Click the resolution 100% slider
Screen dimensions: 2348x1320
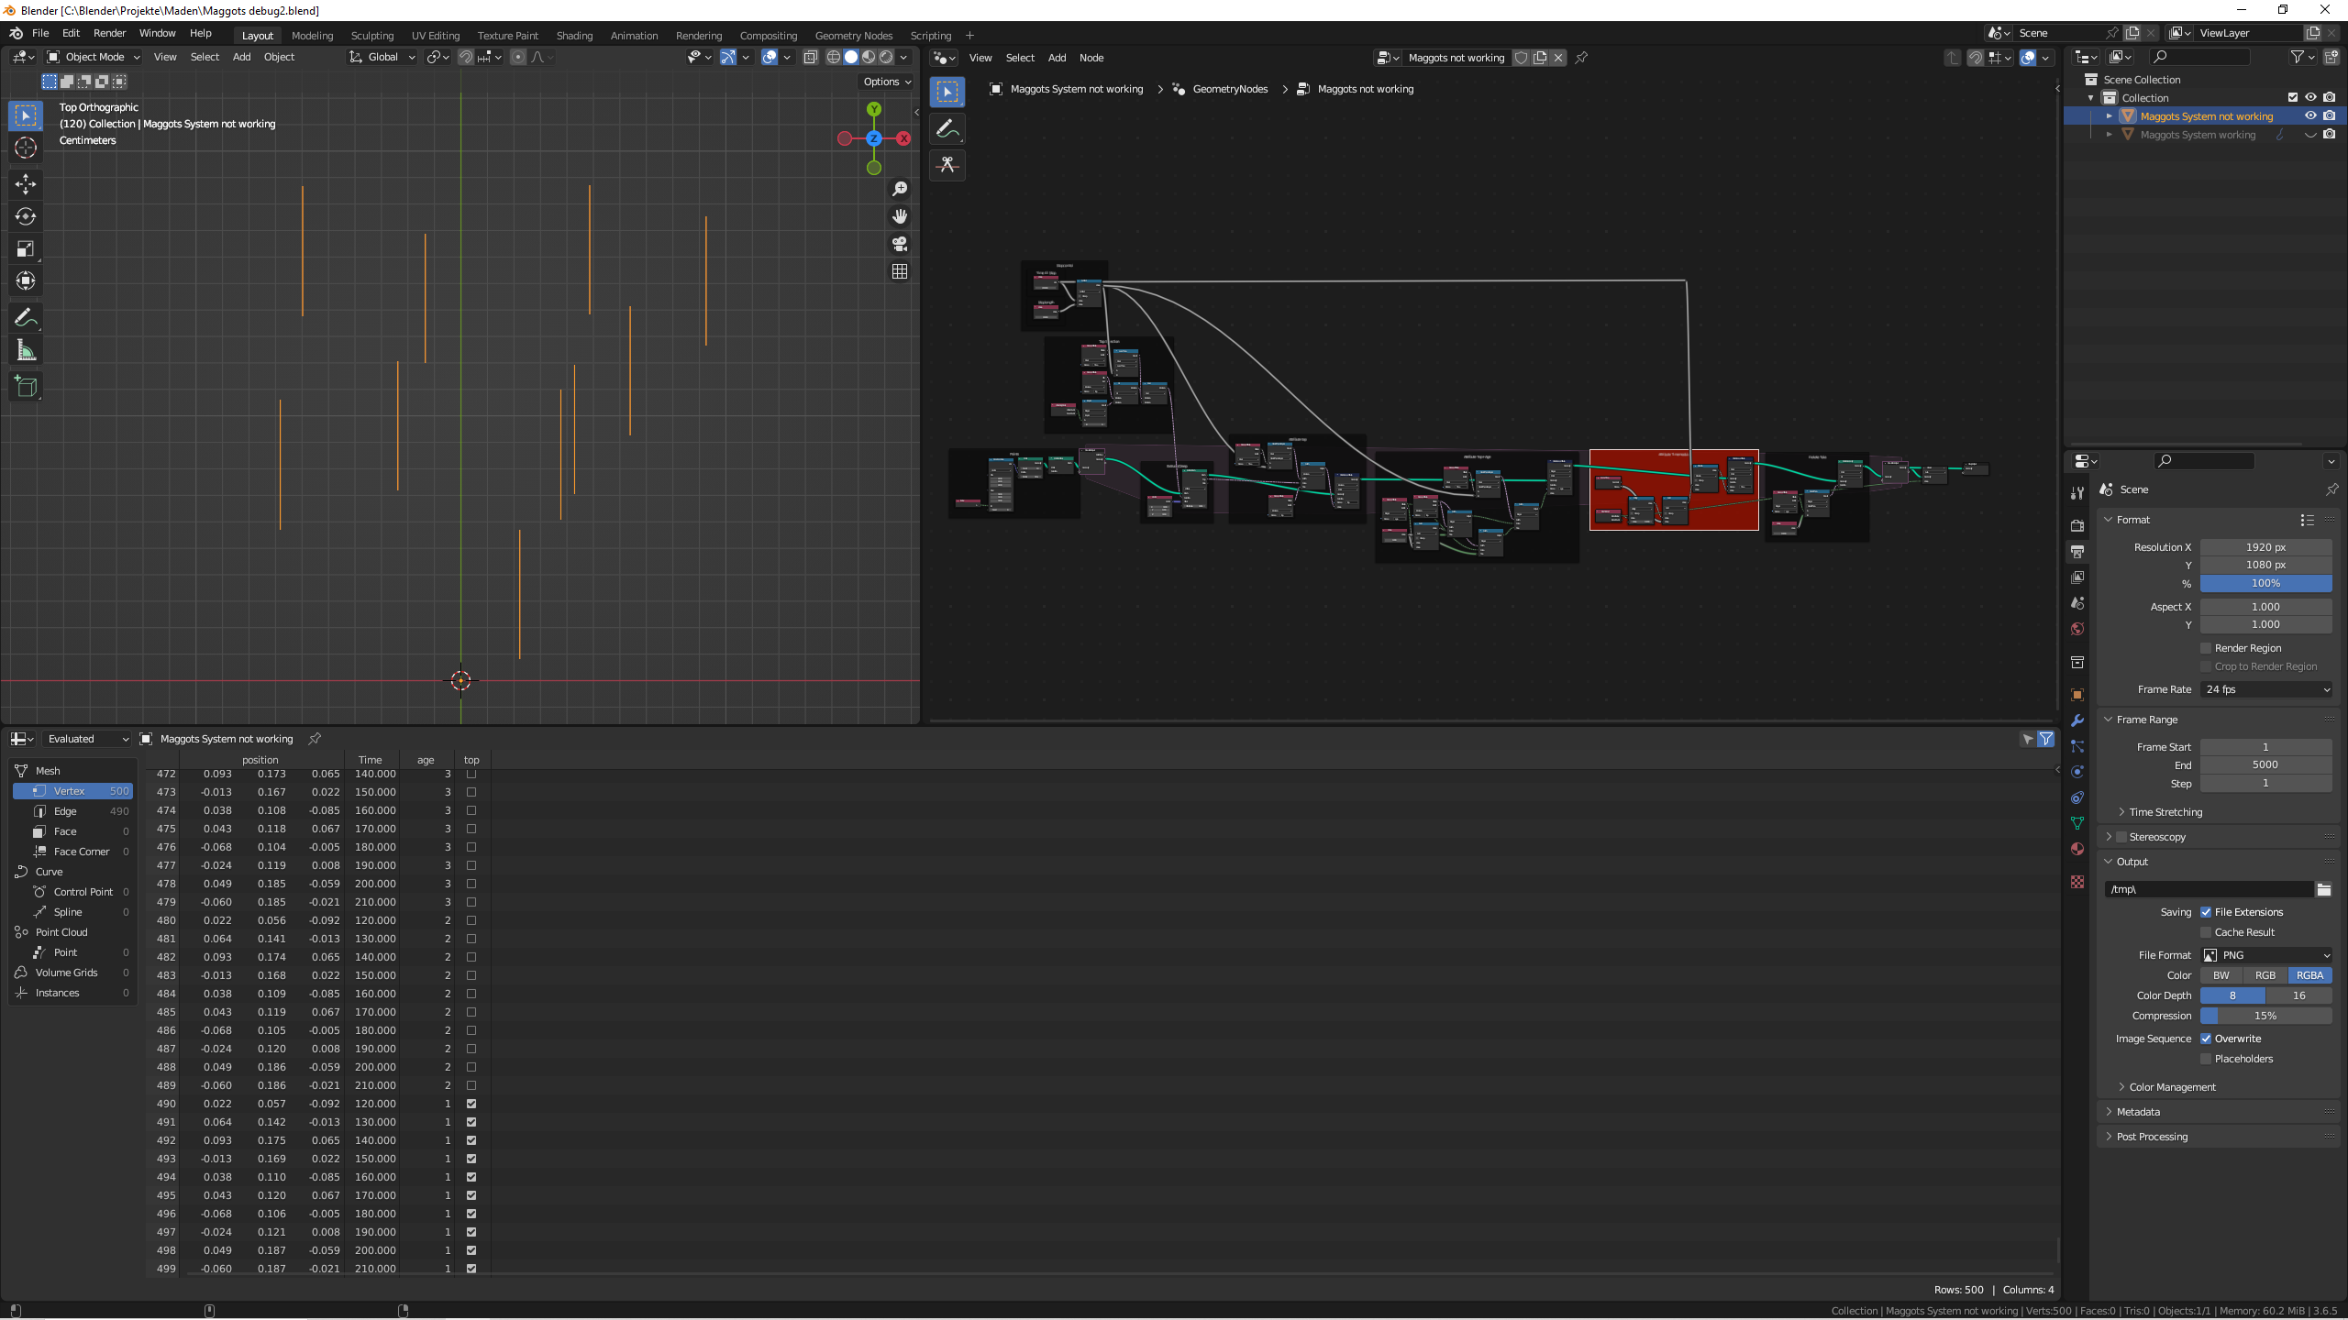click(2266, 583)
